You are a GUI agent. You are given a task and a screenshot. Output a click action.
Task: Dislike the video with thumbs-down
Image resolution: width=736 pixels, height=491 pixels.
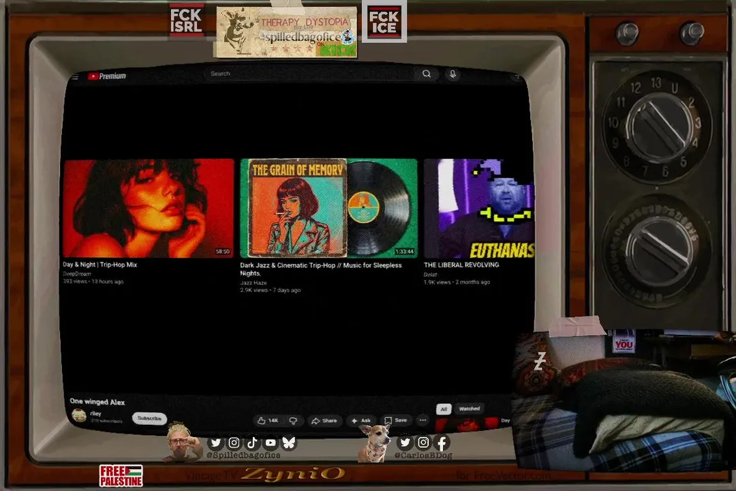293,421
